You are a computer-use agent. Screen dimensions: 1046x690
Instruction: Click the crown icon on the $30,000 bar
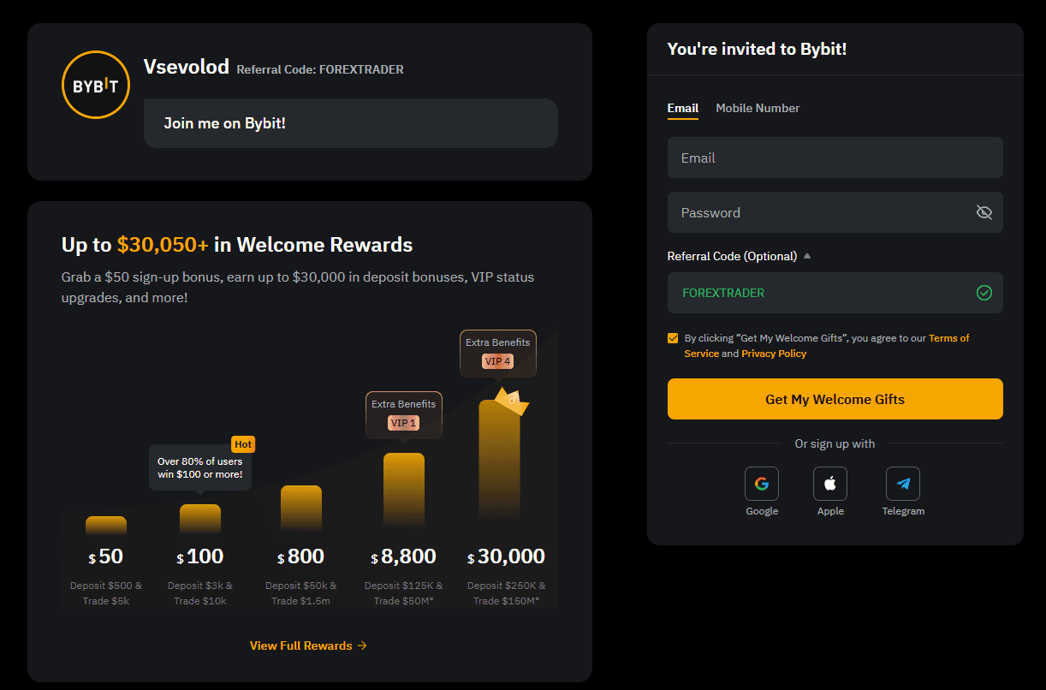(x=512, y=401)
